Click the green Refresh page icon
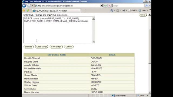This screenshot has height=97, width=173. pos(105,6)
